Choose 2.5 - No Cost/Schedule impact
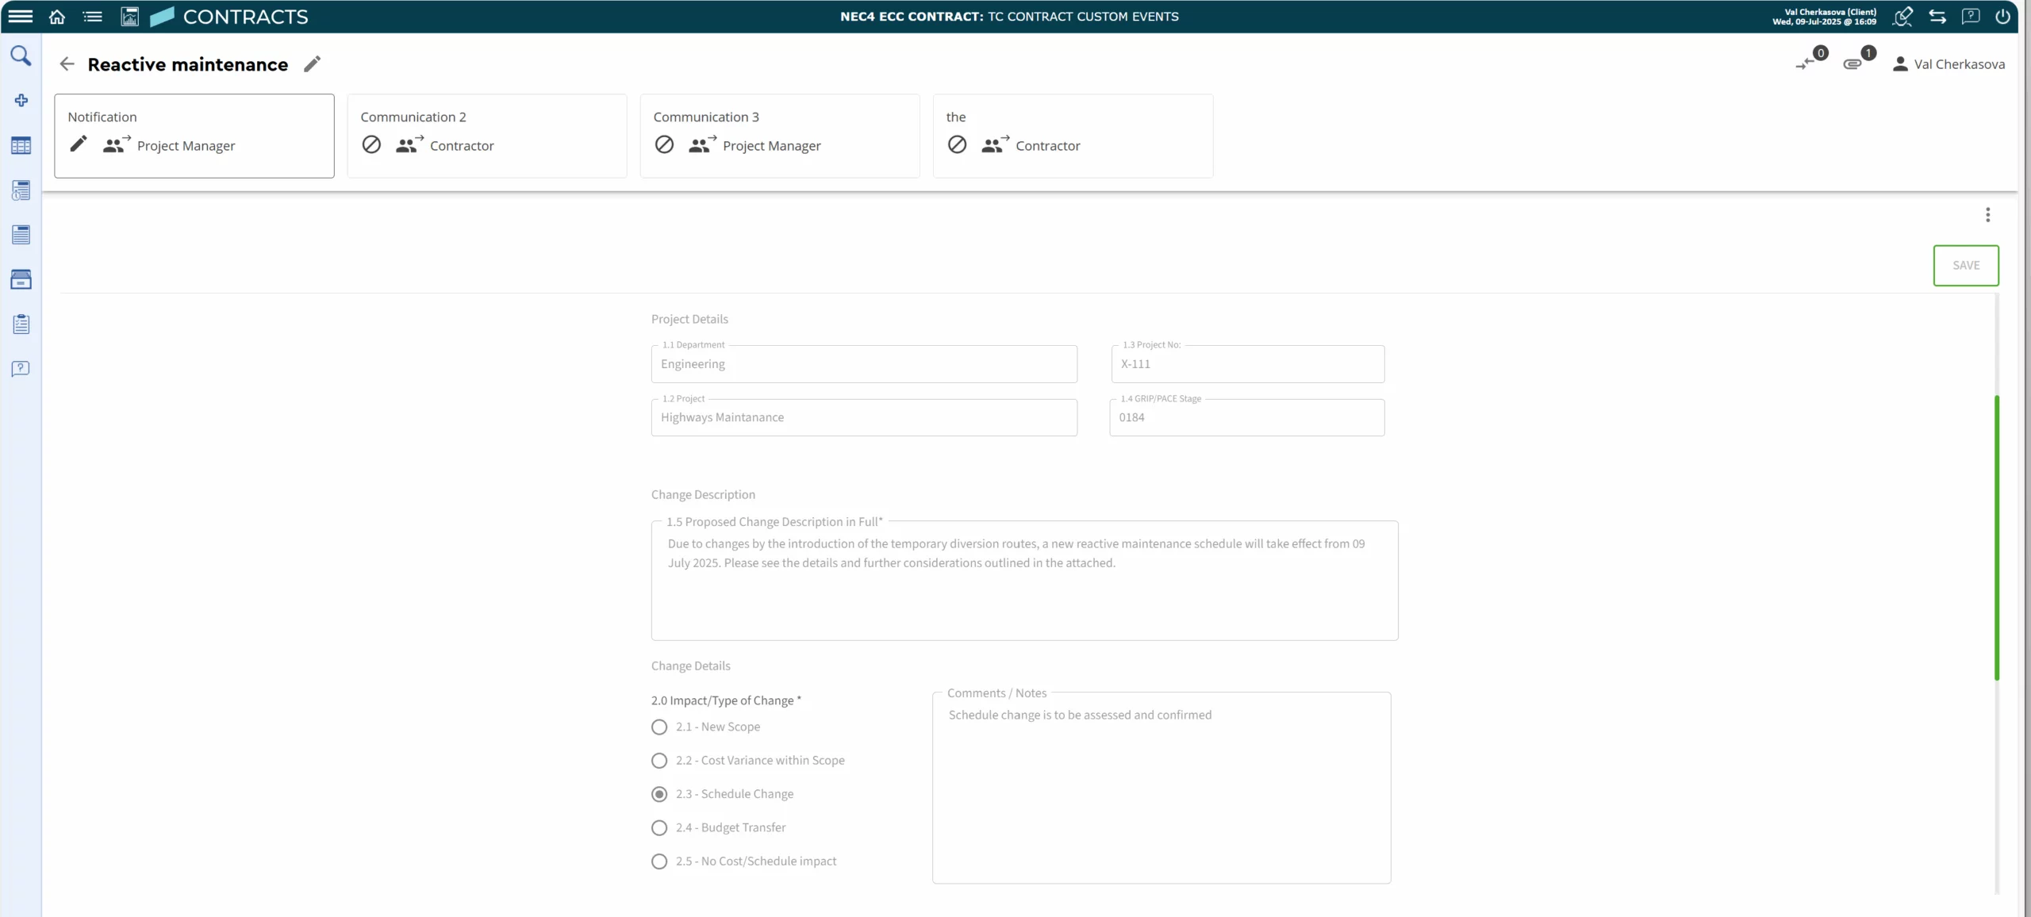Viewport: 2031px width, 917px height. pos(659,861)
